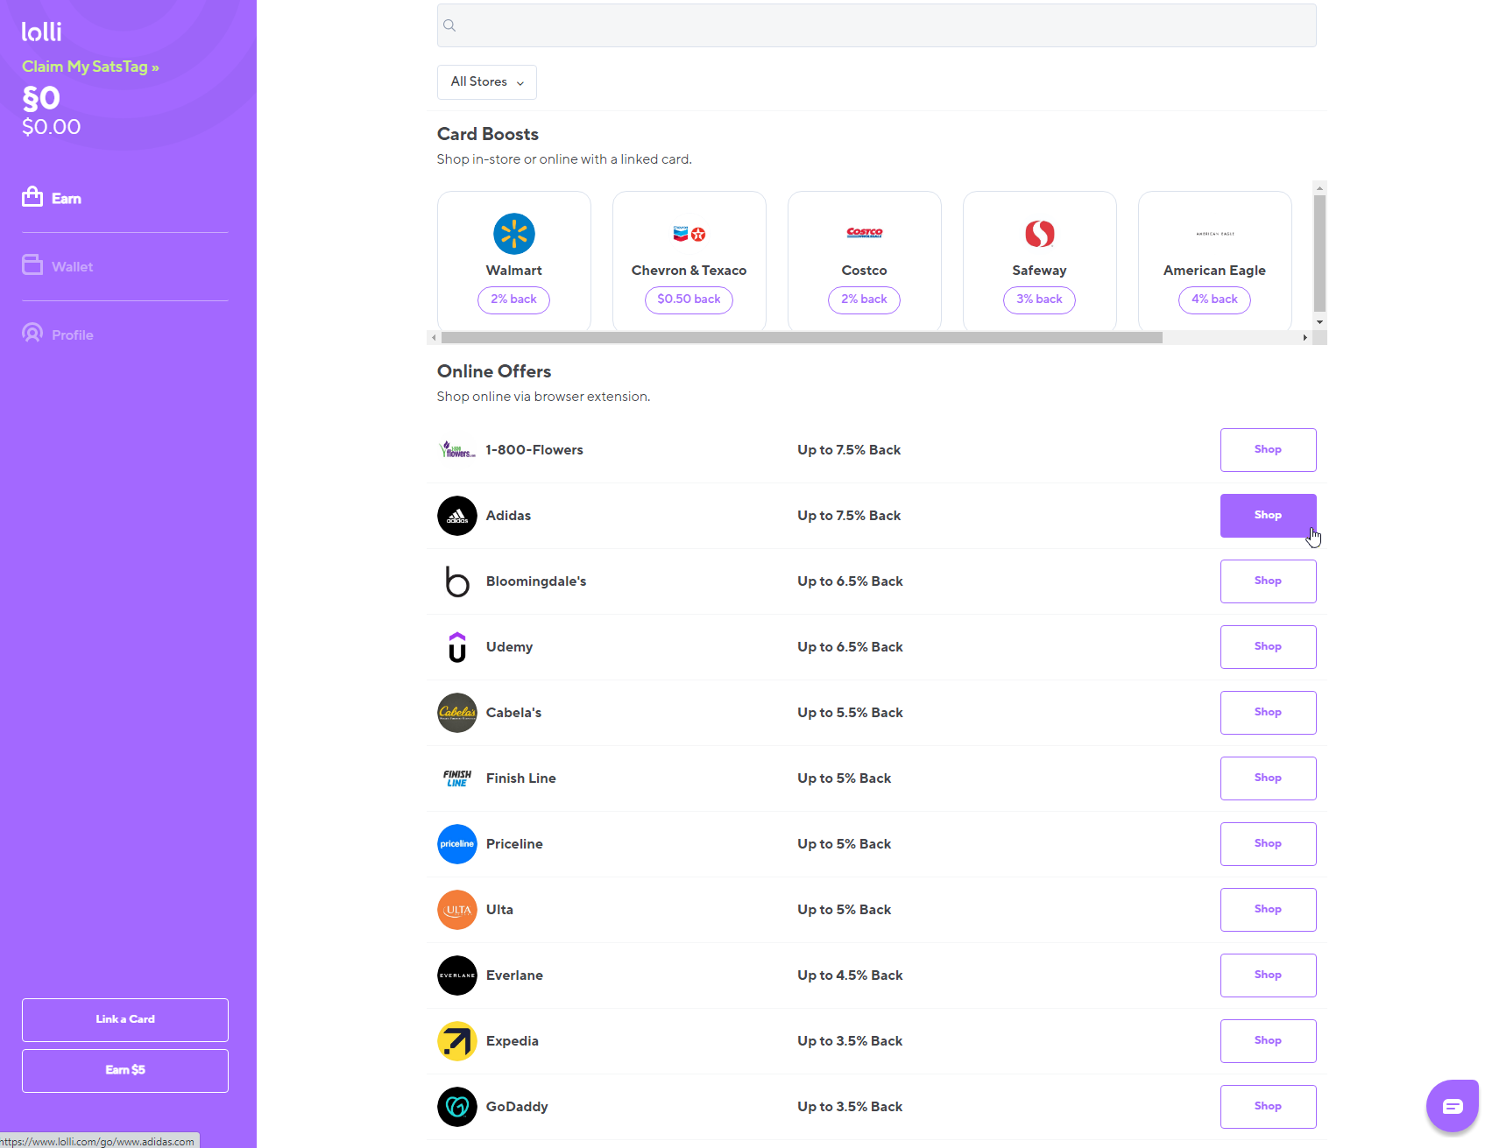Click the Everlane black logo
This screenshot has height=1148, width=1492.
pos(457,975)
